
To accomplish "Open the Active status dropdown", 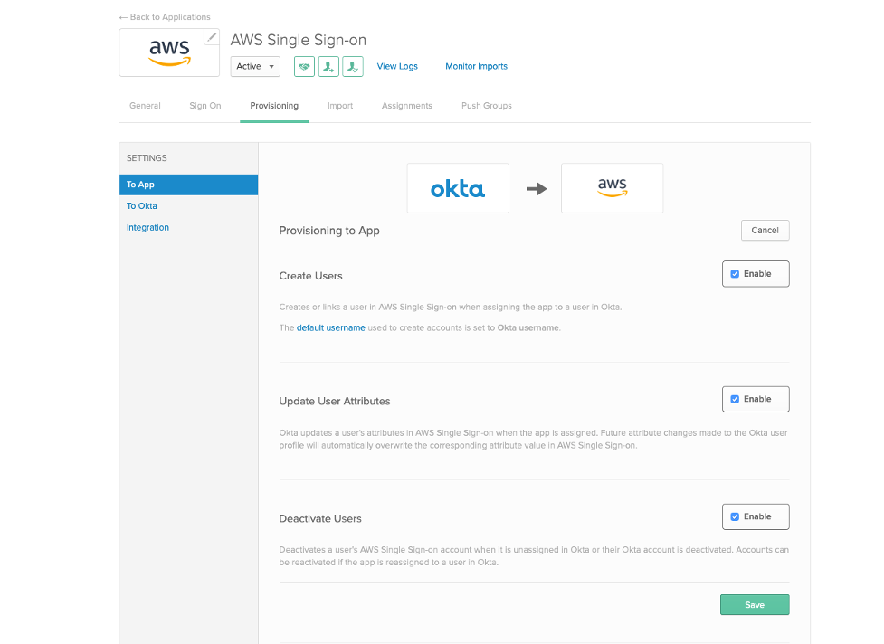I will [x=255, y=67].
